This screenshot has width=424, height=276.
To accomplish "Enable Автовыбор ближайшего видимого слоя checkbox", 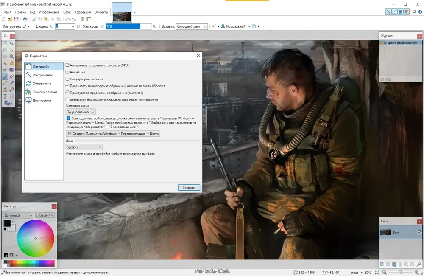I will (x=67, y=100).
